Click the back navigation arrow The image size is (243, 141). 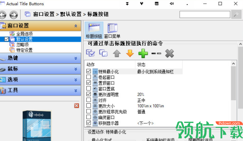[3, 15]
